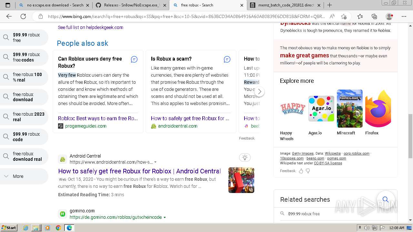Select "free robux 100 % real" suggestion
The width and height of the screenshot is (413, 232).
pos(24,77)
